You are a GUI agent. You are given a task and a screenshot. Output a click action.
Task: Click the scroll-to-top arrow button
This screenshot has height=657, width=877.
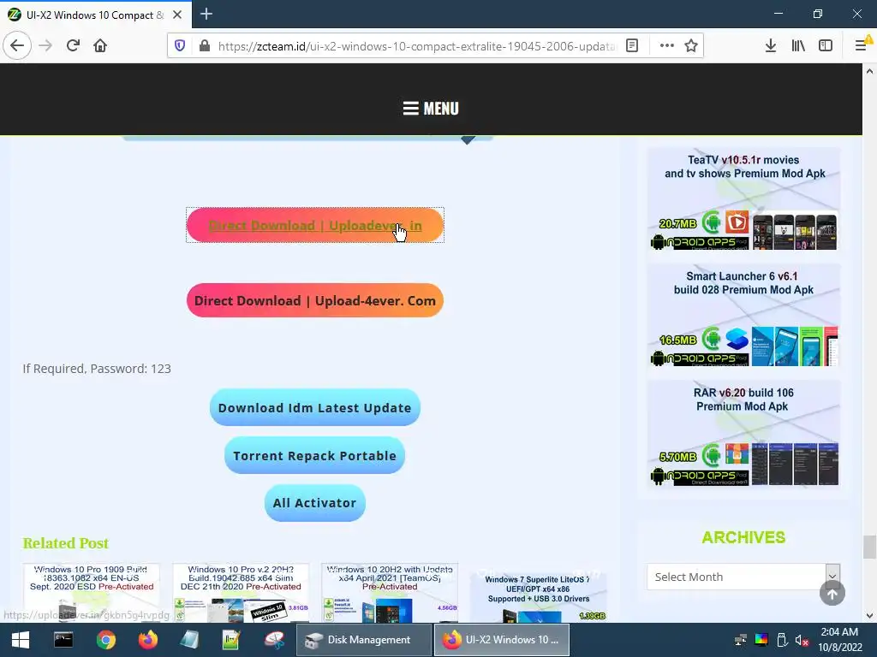tap(832, 594)
